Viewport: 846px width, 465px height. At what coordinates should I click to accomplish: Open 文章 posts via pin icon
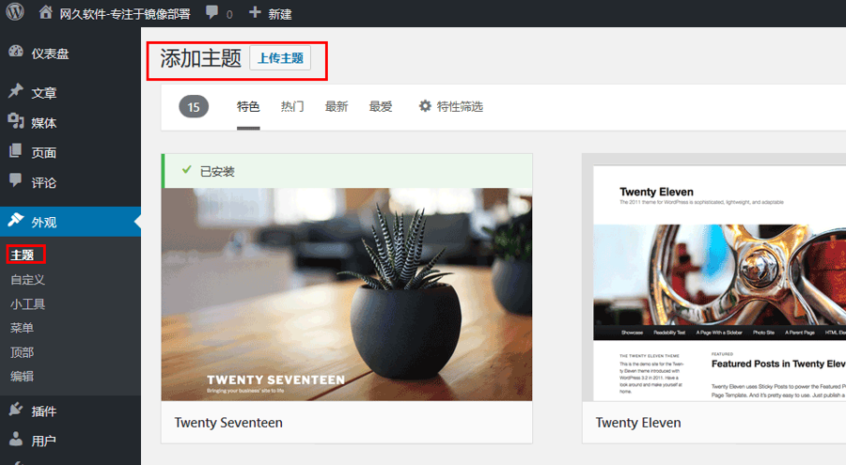click(16, 92)
